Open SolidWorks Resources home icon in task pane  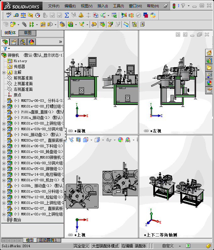click(209, 53)
